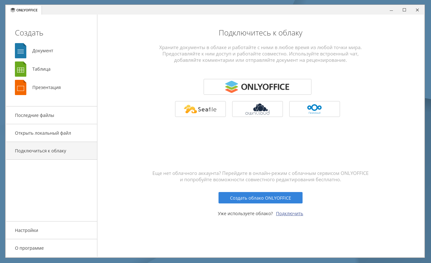
Task: Create new Документ
Action: tap(43, 51)
